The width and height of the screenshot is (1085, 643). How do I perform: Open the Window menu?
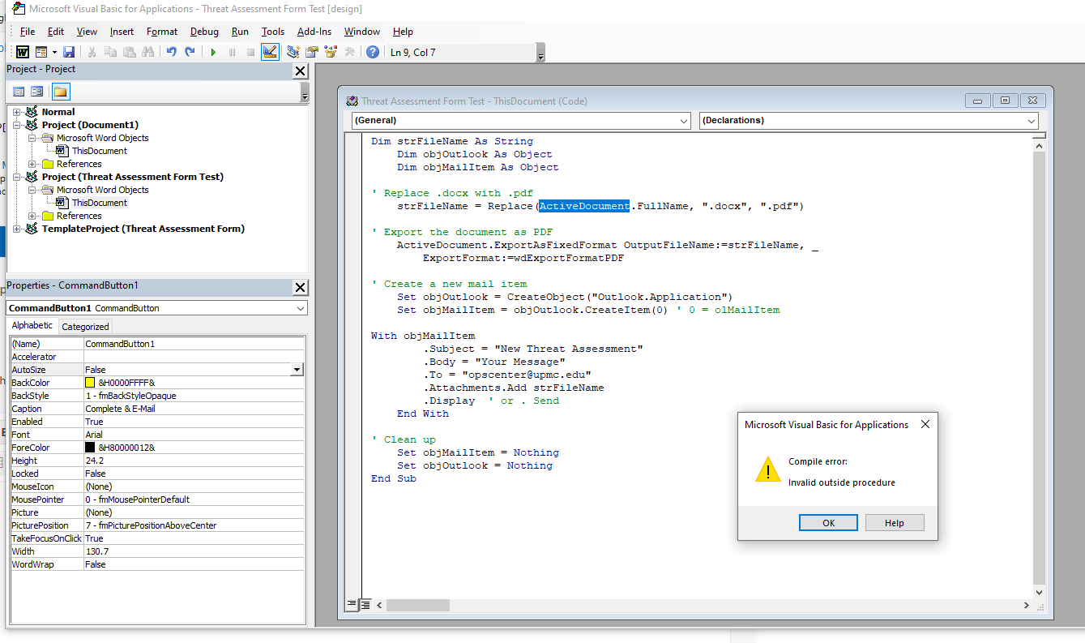pyautogui.click(x=361, y=32)
